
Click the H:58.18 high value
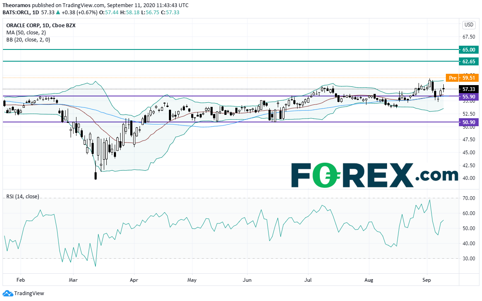[x=130, y=12]
